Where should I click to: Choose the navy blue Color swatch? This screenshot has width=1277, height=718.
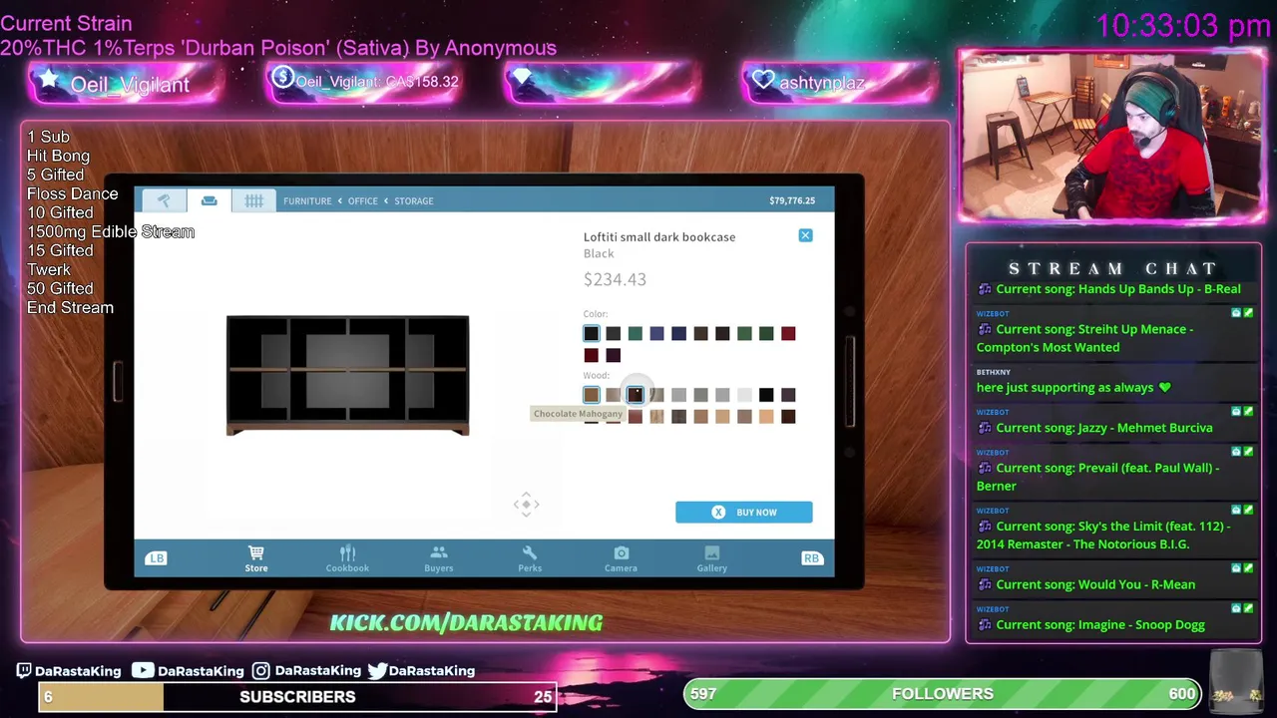point(679,334)
